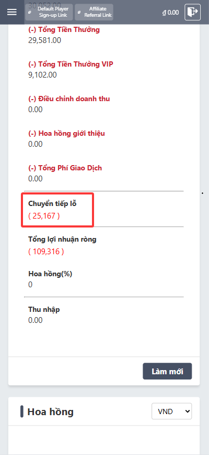The image size is (209, 455).
Task: Click the Điều chỉnh doanh thu label
Action: point(69,99)
